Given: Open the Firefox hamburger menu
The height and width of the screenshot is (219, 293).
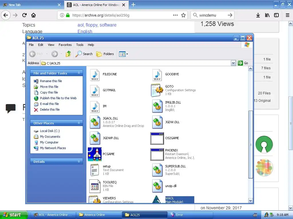Looking at the screenshot, I should pos(288,15).
